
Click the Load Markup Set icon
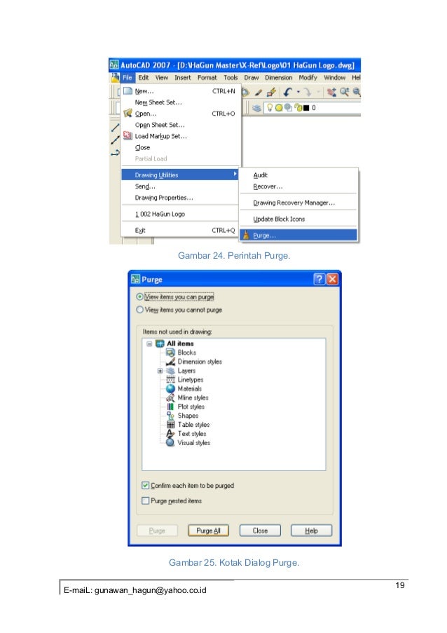click(x=128, y=136)
